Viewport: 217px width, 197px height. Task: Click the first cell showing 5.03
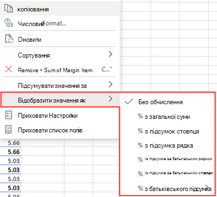(x=10, y=161)
